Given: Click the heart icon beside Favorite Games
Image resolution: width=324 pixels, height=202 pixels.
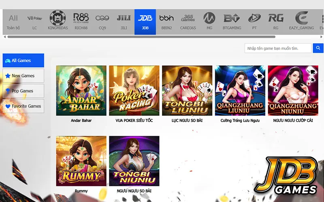Looking at the screenshot, I should tap(8, 106).
